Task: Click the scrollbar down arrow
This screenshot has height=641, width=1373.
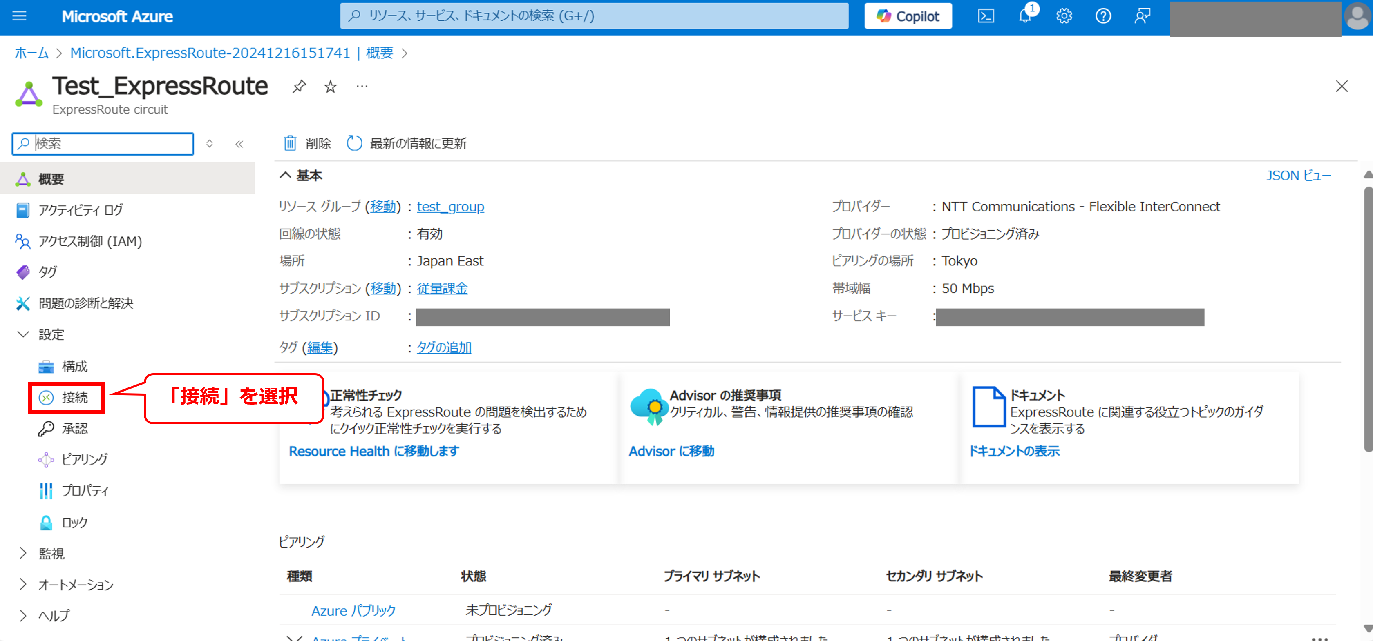Action: 1368,628
